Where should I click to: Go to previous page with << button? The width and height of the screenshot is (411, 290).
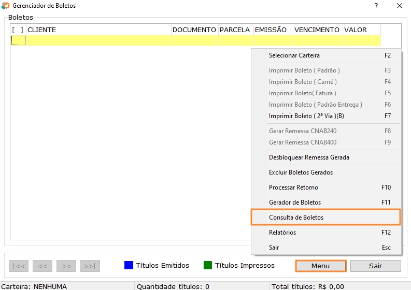[42, 266]
